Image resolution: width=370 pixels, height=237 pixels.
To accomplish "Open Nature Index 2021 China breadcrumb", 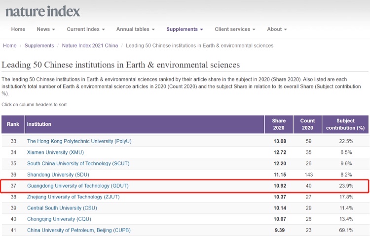I will (90, 46).
